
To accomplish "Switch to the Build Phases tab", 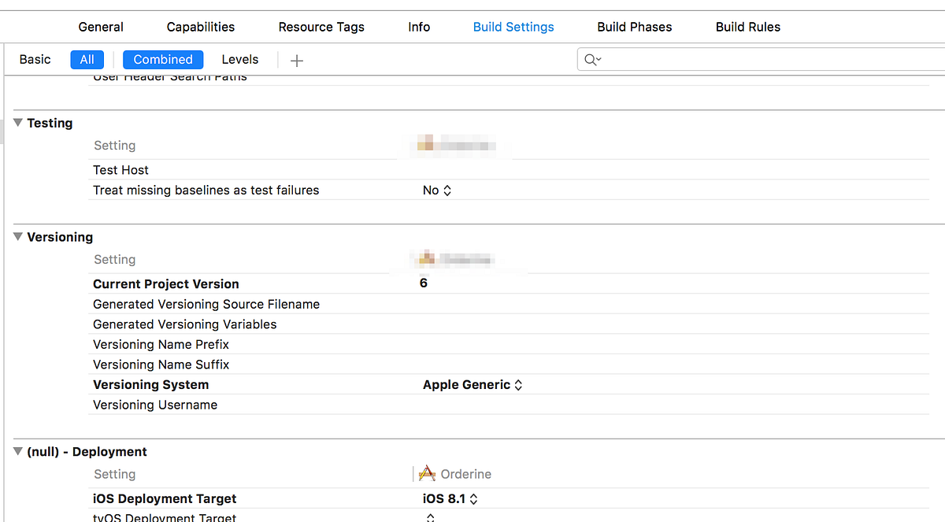I will point(635,26).
